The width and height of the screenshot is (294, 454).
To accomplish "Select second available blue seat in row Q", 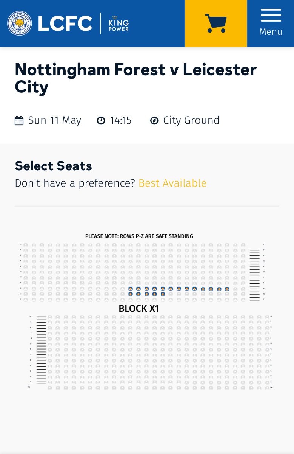I will coord(138,294).
